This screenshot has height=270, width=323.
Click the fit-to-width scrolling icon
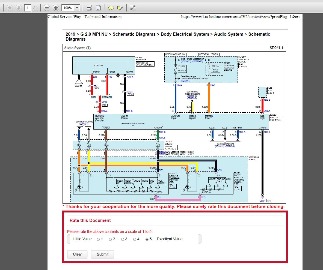click(89, 8)
